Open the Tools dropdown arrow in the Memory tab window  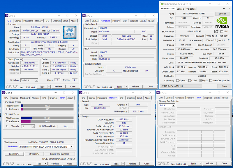pyautogui.click(x=123, y=164)
